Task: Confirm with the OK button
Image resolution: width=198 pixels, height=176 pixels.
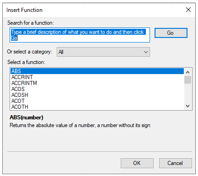Action: 137,163
